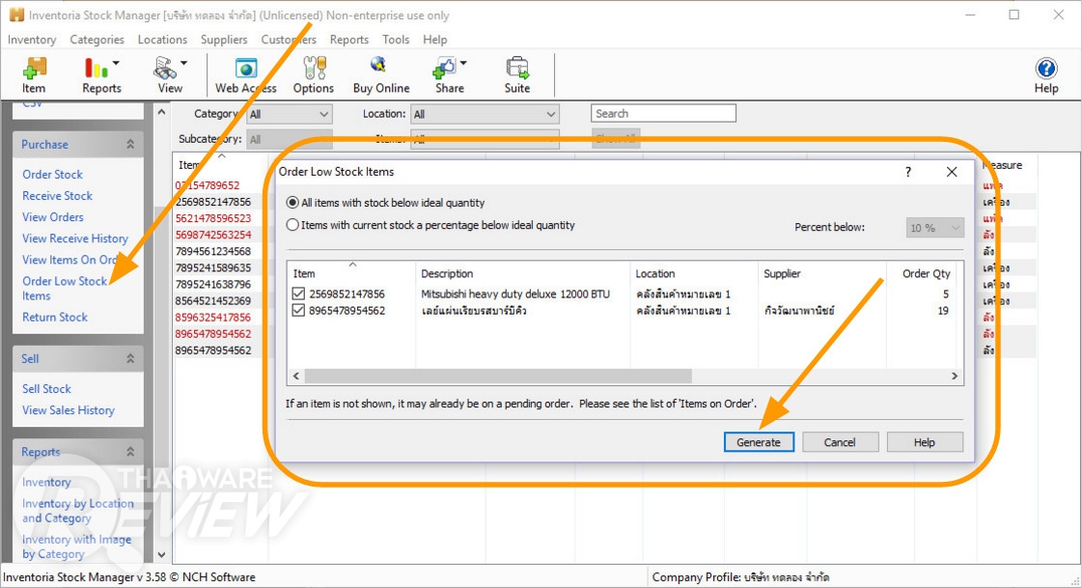Open the Return Stock link
1082x588 pixels.
tap(54, 318)
